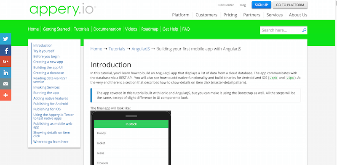This screenshot has width=337, height=165.
Task: Click AngularJS in the breadcrumb
Action: click(141, 49)
